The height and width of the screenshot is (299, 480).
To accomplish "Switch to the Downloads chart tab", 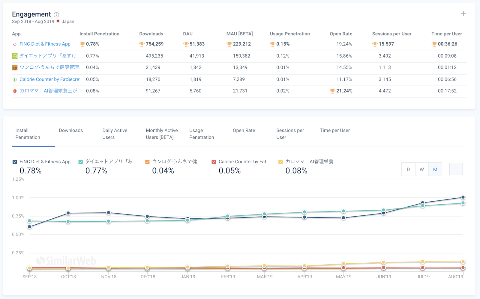I will [71, 131].
